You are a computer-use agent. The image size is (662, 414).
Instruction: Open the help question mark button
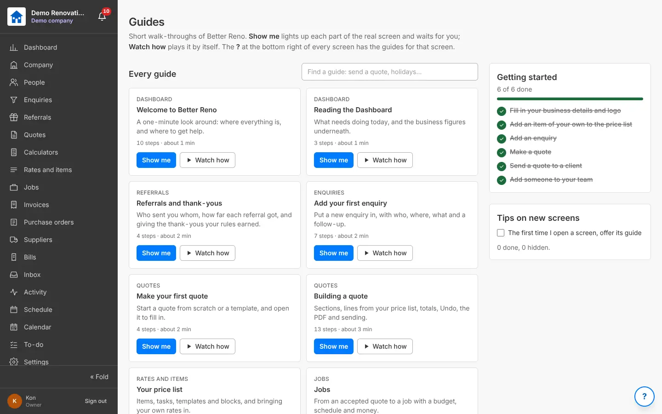click(644, 396)
